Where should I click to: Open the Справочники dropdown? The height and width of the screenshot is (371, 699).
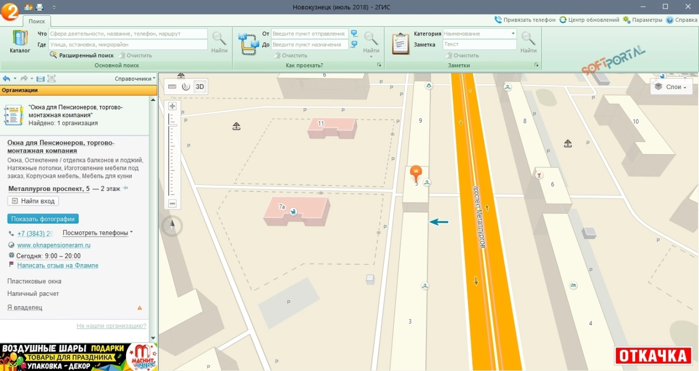click(x=135, y=79)
